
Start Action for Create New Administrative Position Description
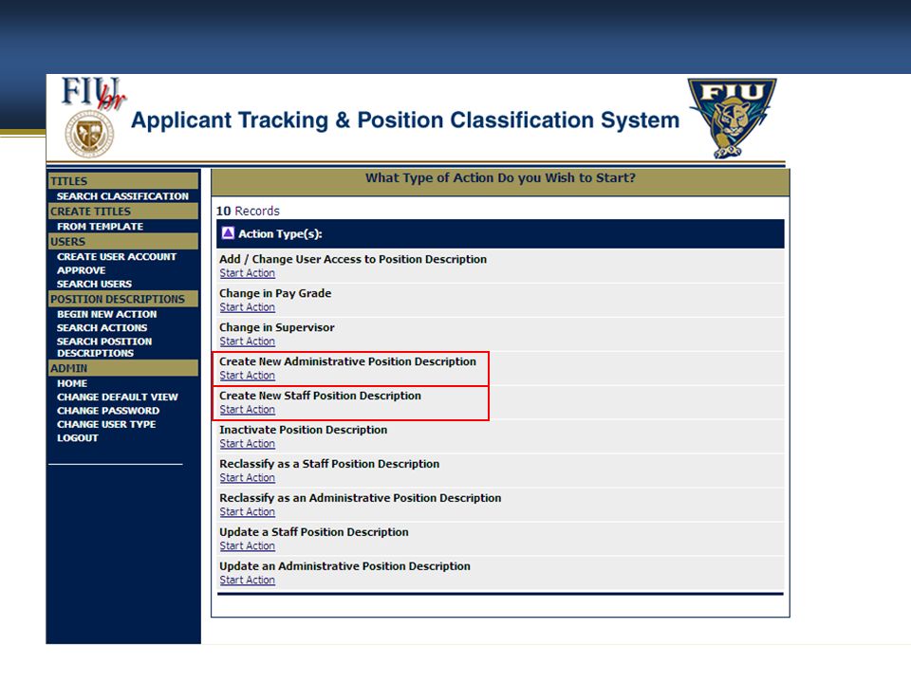247,376
